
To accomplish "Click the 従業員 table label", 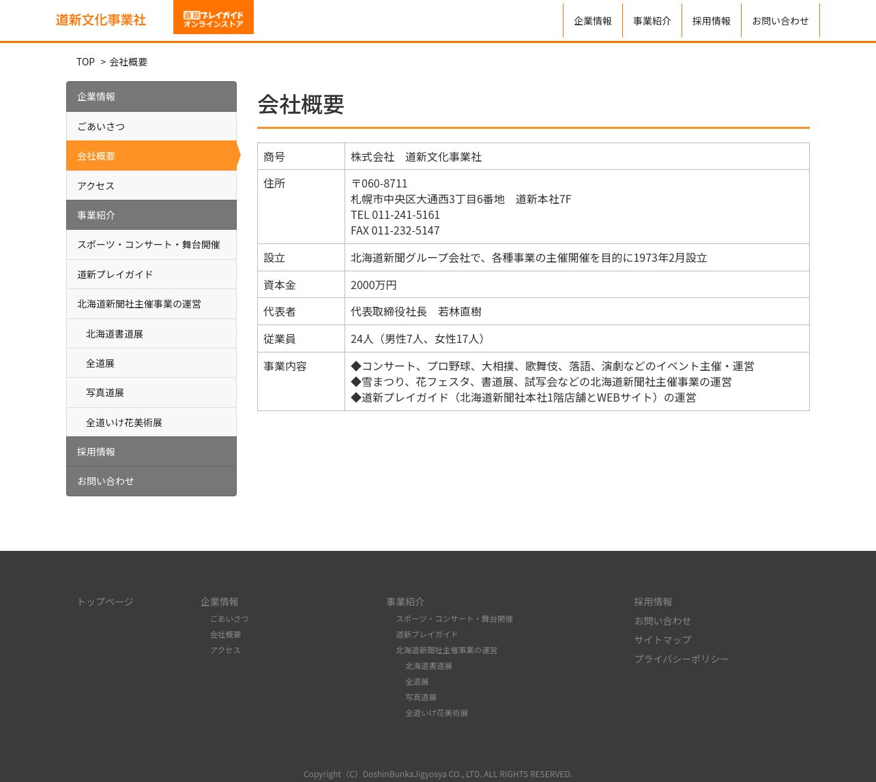I will click(280, 339).
